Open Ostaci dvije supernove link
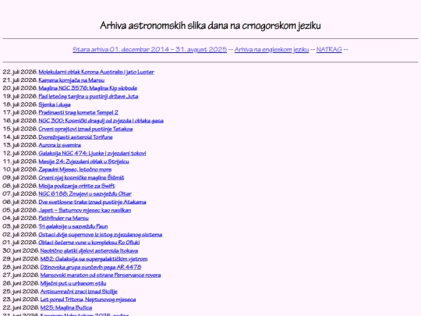The image size is (421, 316). pyautogui.click(x=101, y=235)
